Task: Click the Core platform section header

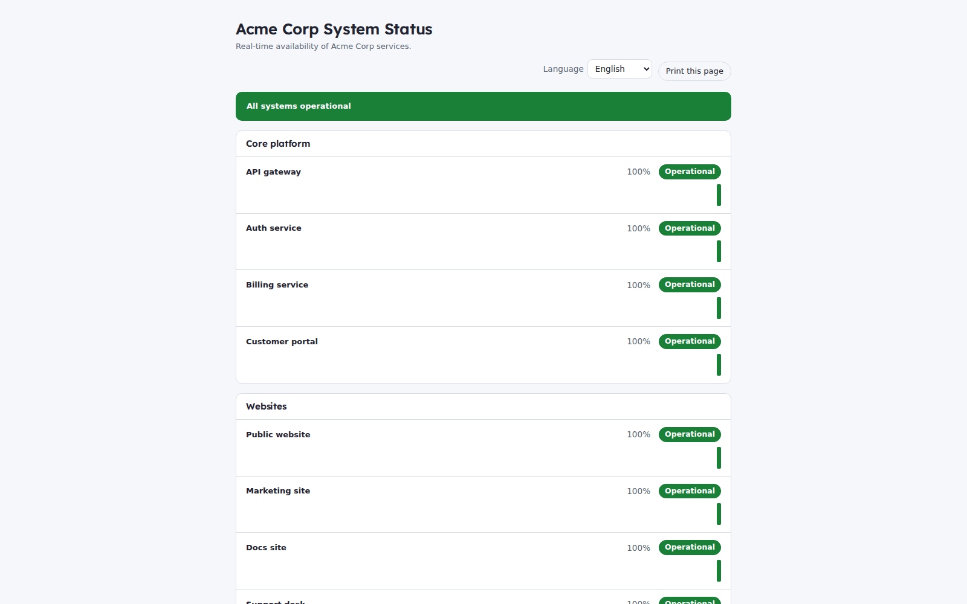Action: [x=483, y=144]
